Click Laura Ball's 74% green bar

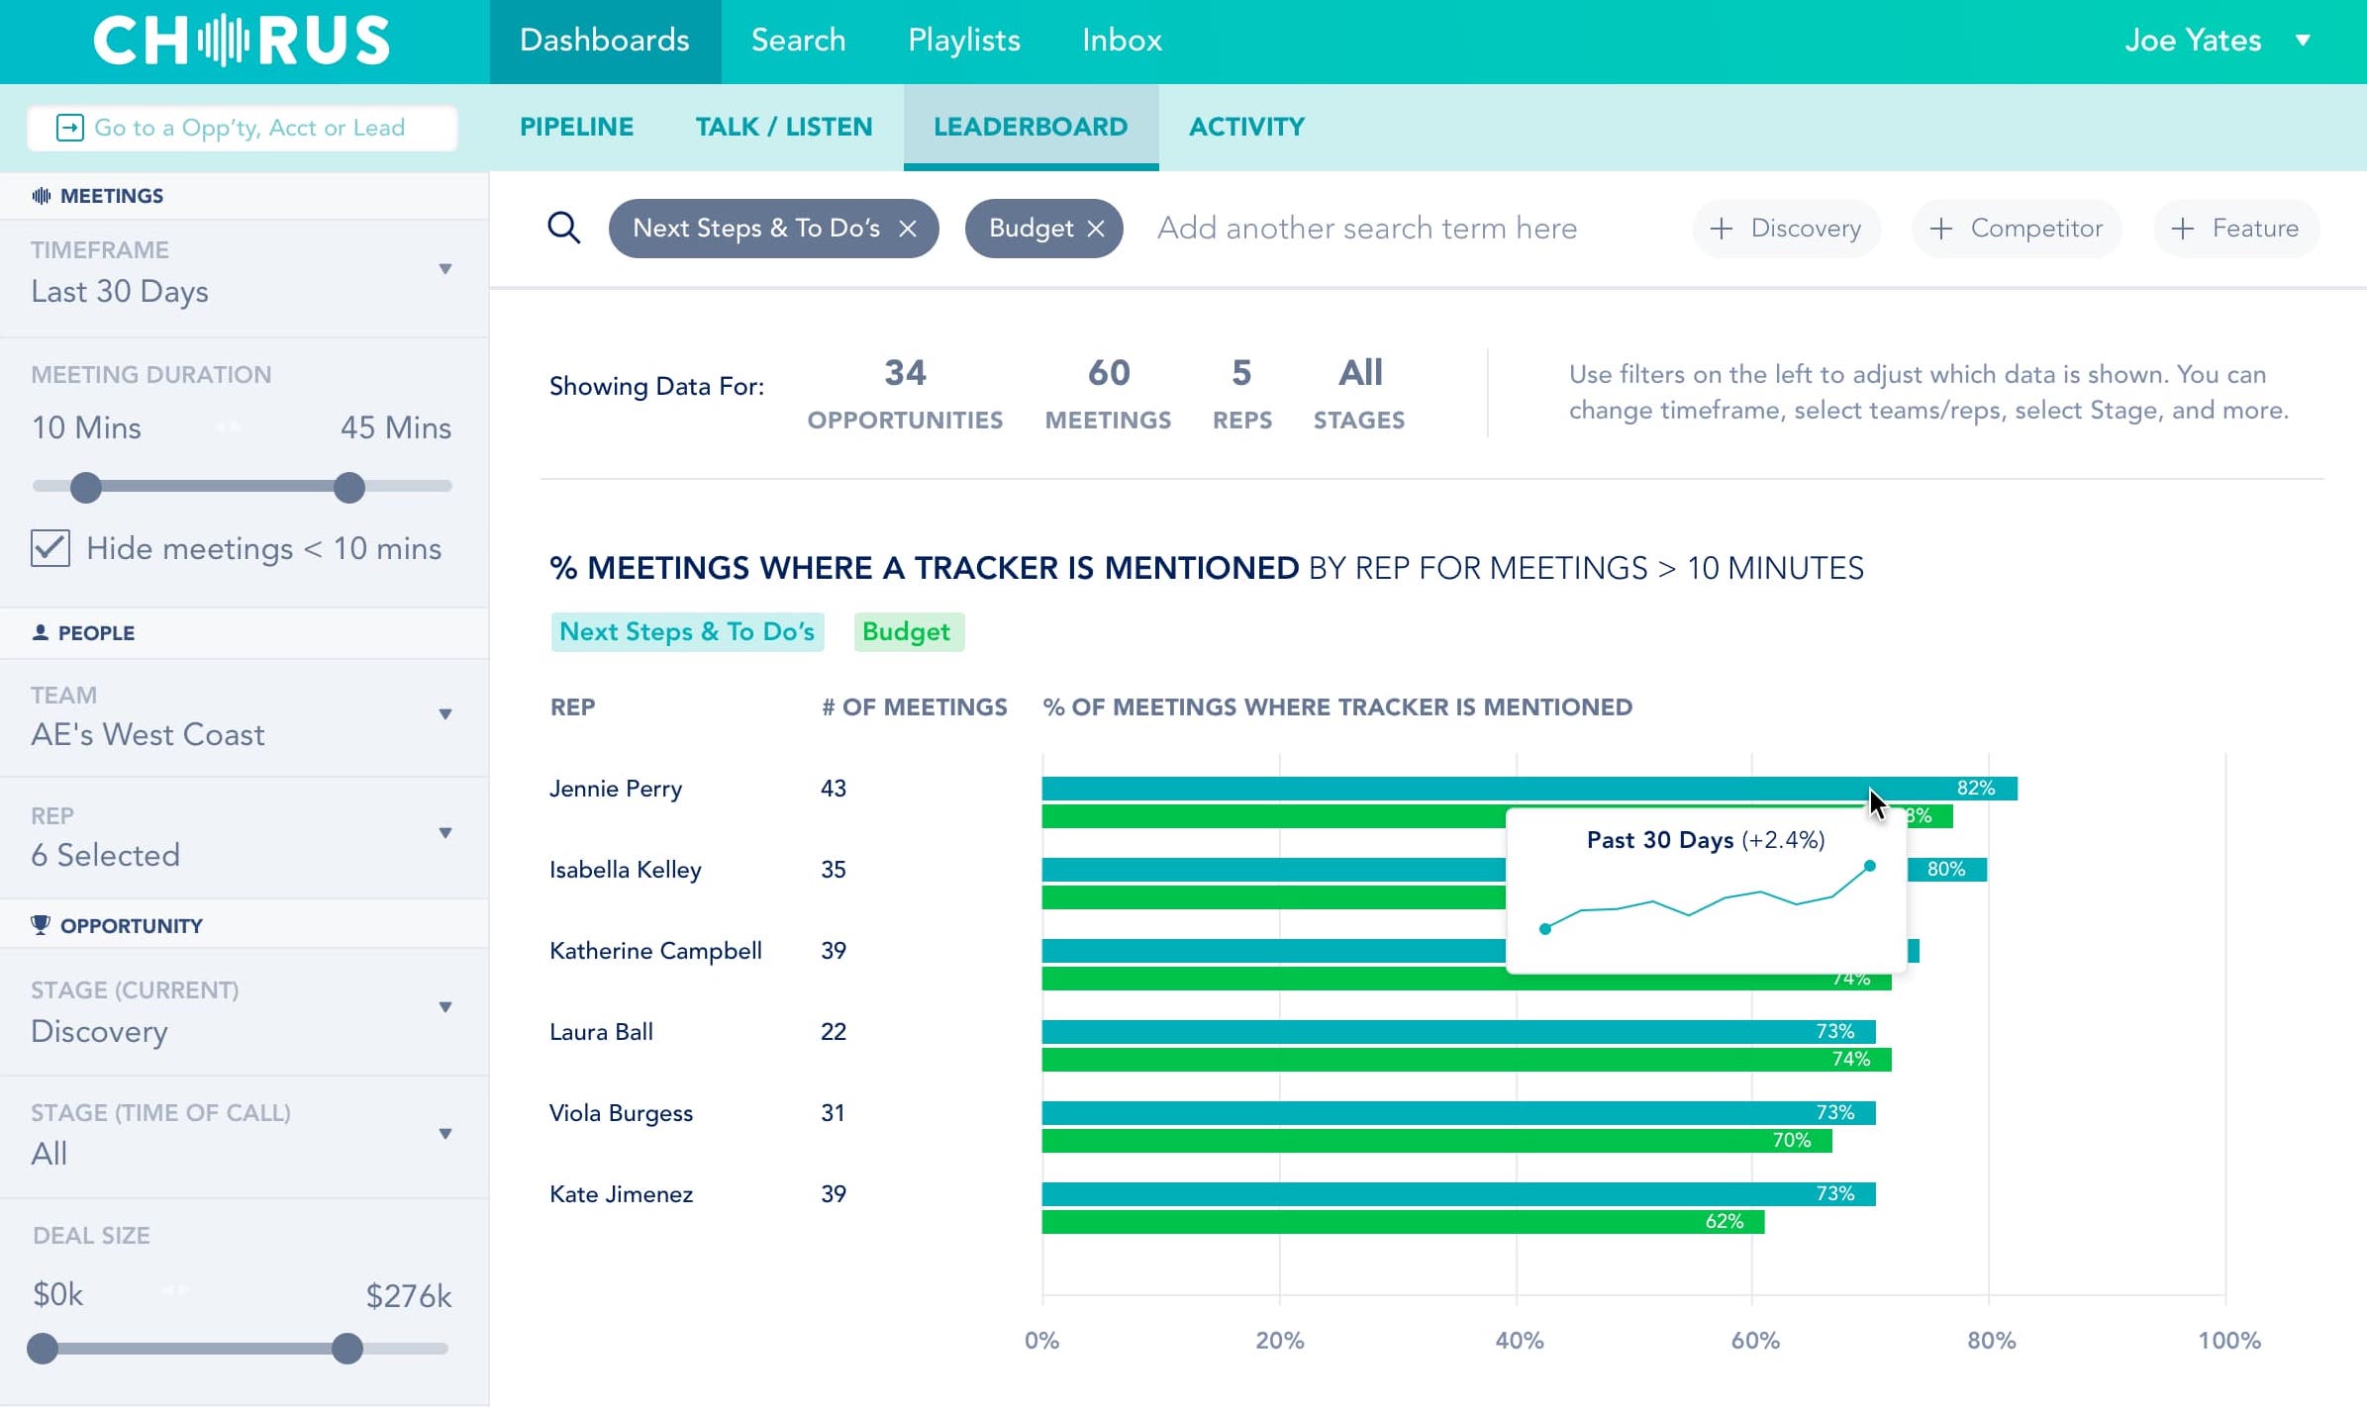[1466, 1060]
